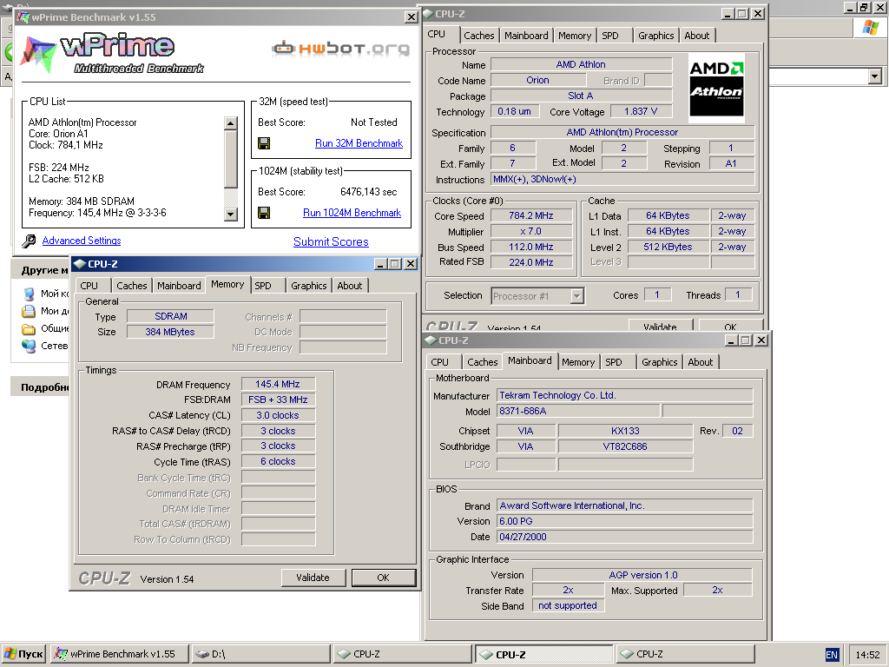Click the CPU-Z Mainboard window title icon
Viewport: 889px width, 667px height.
[431, 340]
